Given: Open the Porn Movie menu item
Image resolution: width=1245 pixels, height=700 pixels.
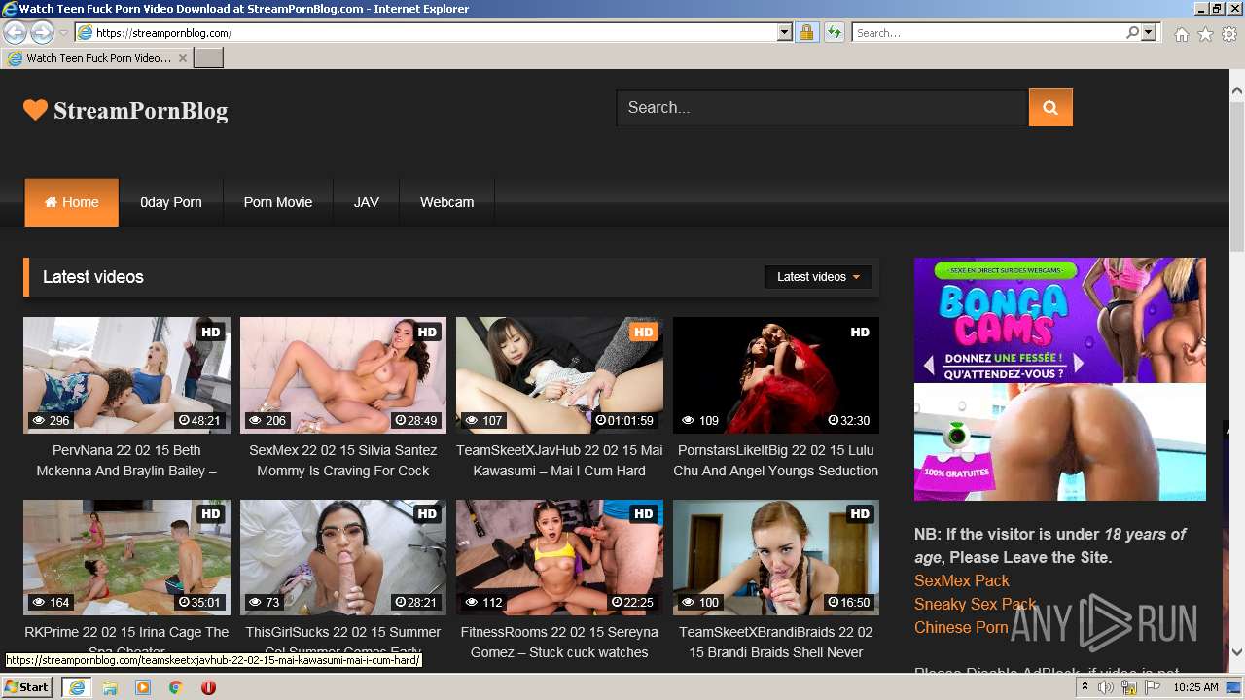Looking at the screenshot, I should [x=278, y=202].
